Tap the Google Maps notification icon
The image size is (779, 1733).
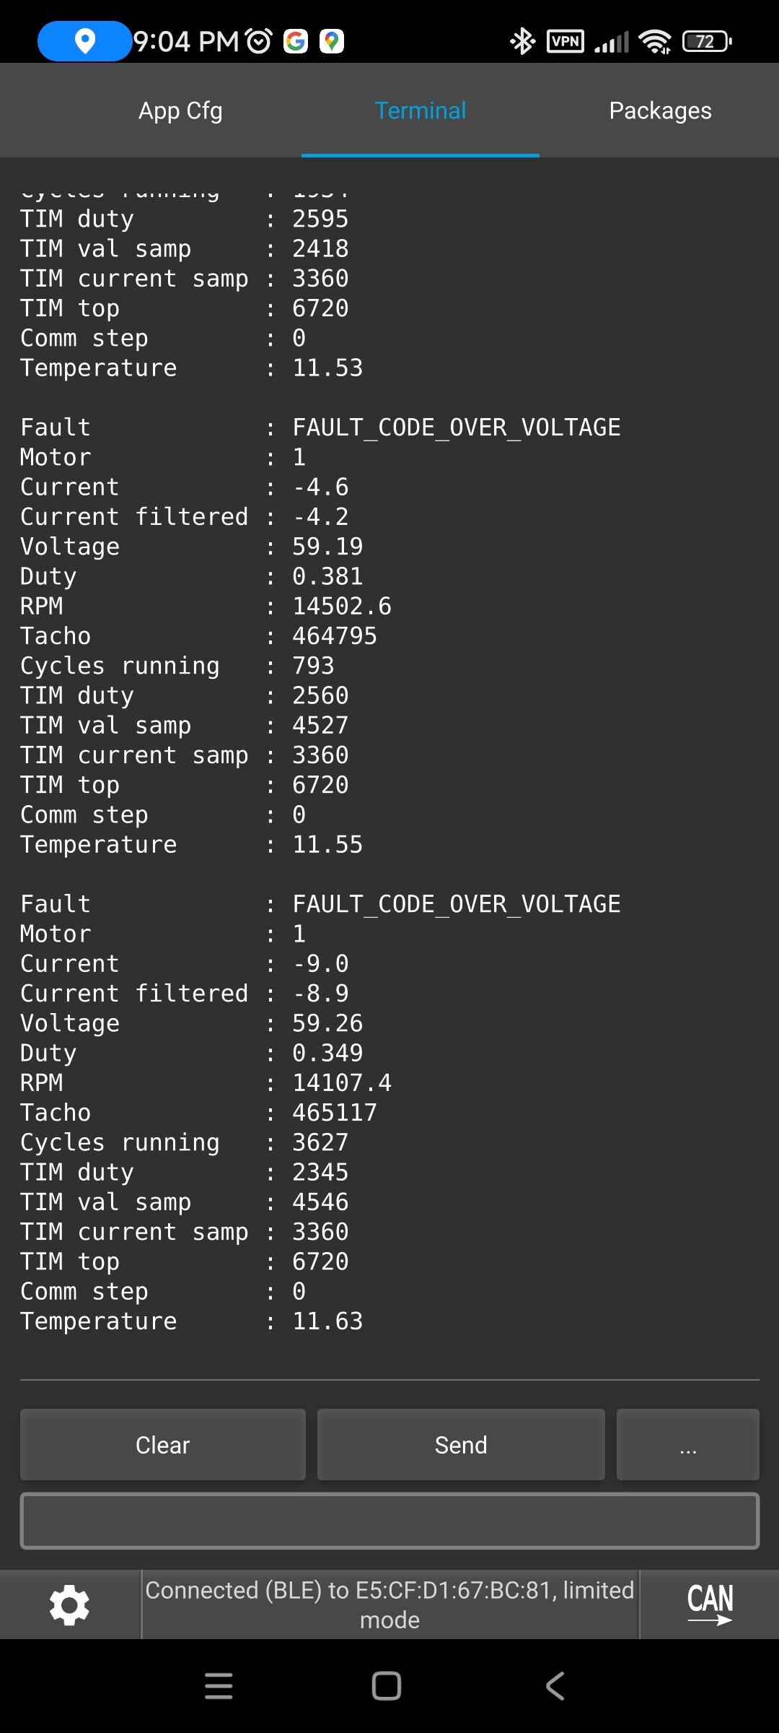[332, 41]
